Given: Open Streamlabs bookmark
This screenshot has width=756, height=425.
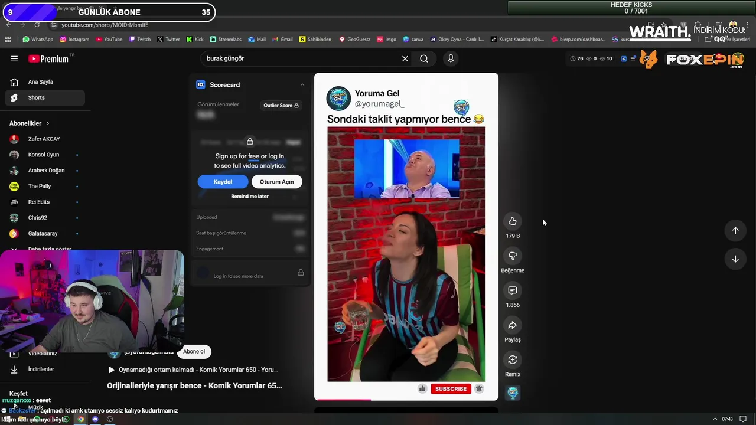Looking at the screenshot, I should click(226, 40).
